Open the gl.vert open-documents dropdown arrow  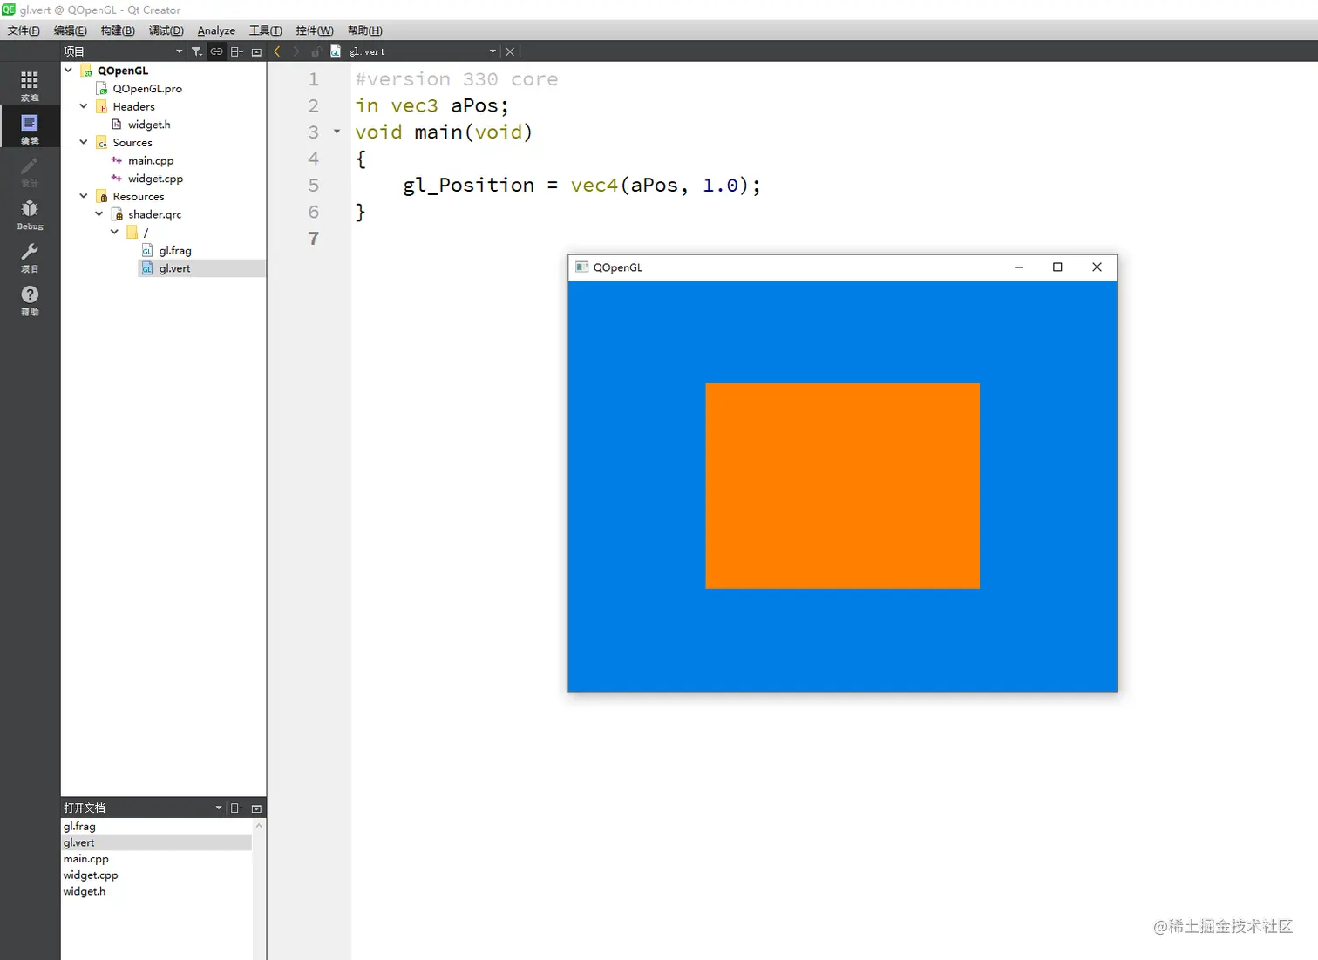(x=493, y=51)
